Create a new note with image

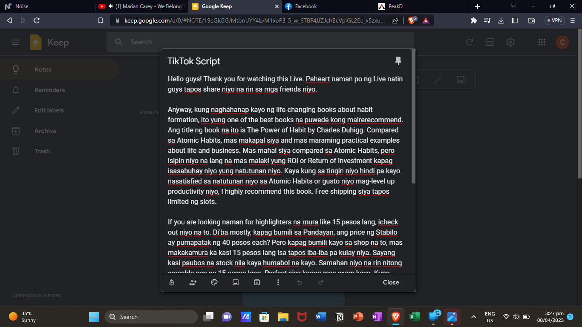tap(460, 79)
